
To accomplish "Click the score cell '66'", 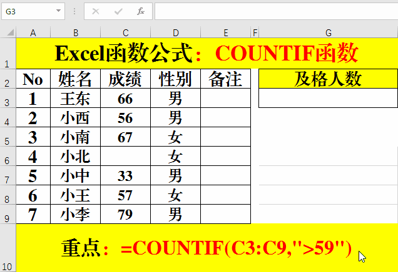I will [x=125, y=98].
